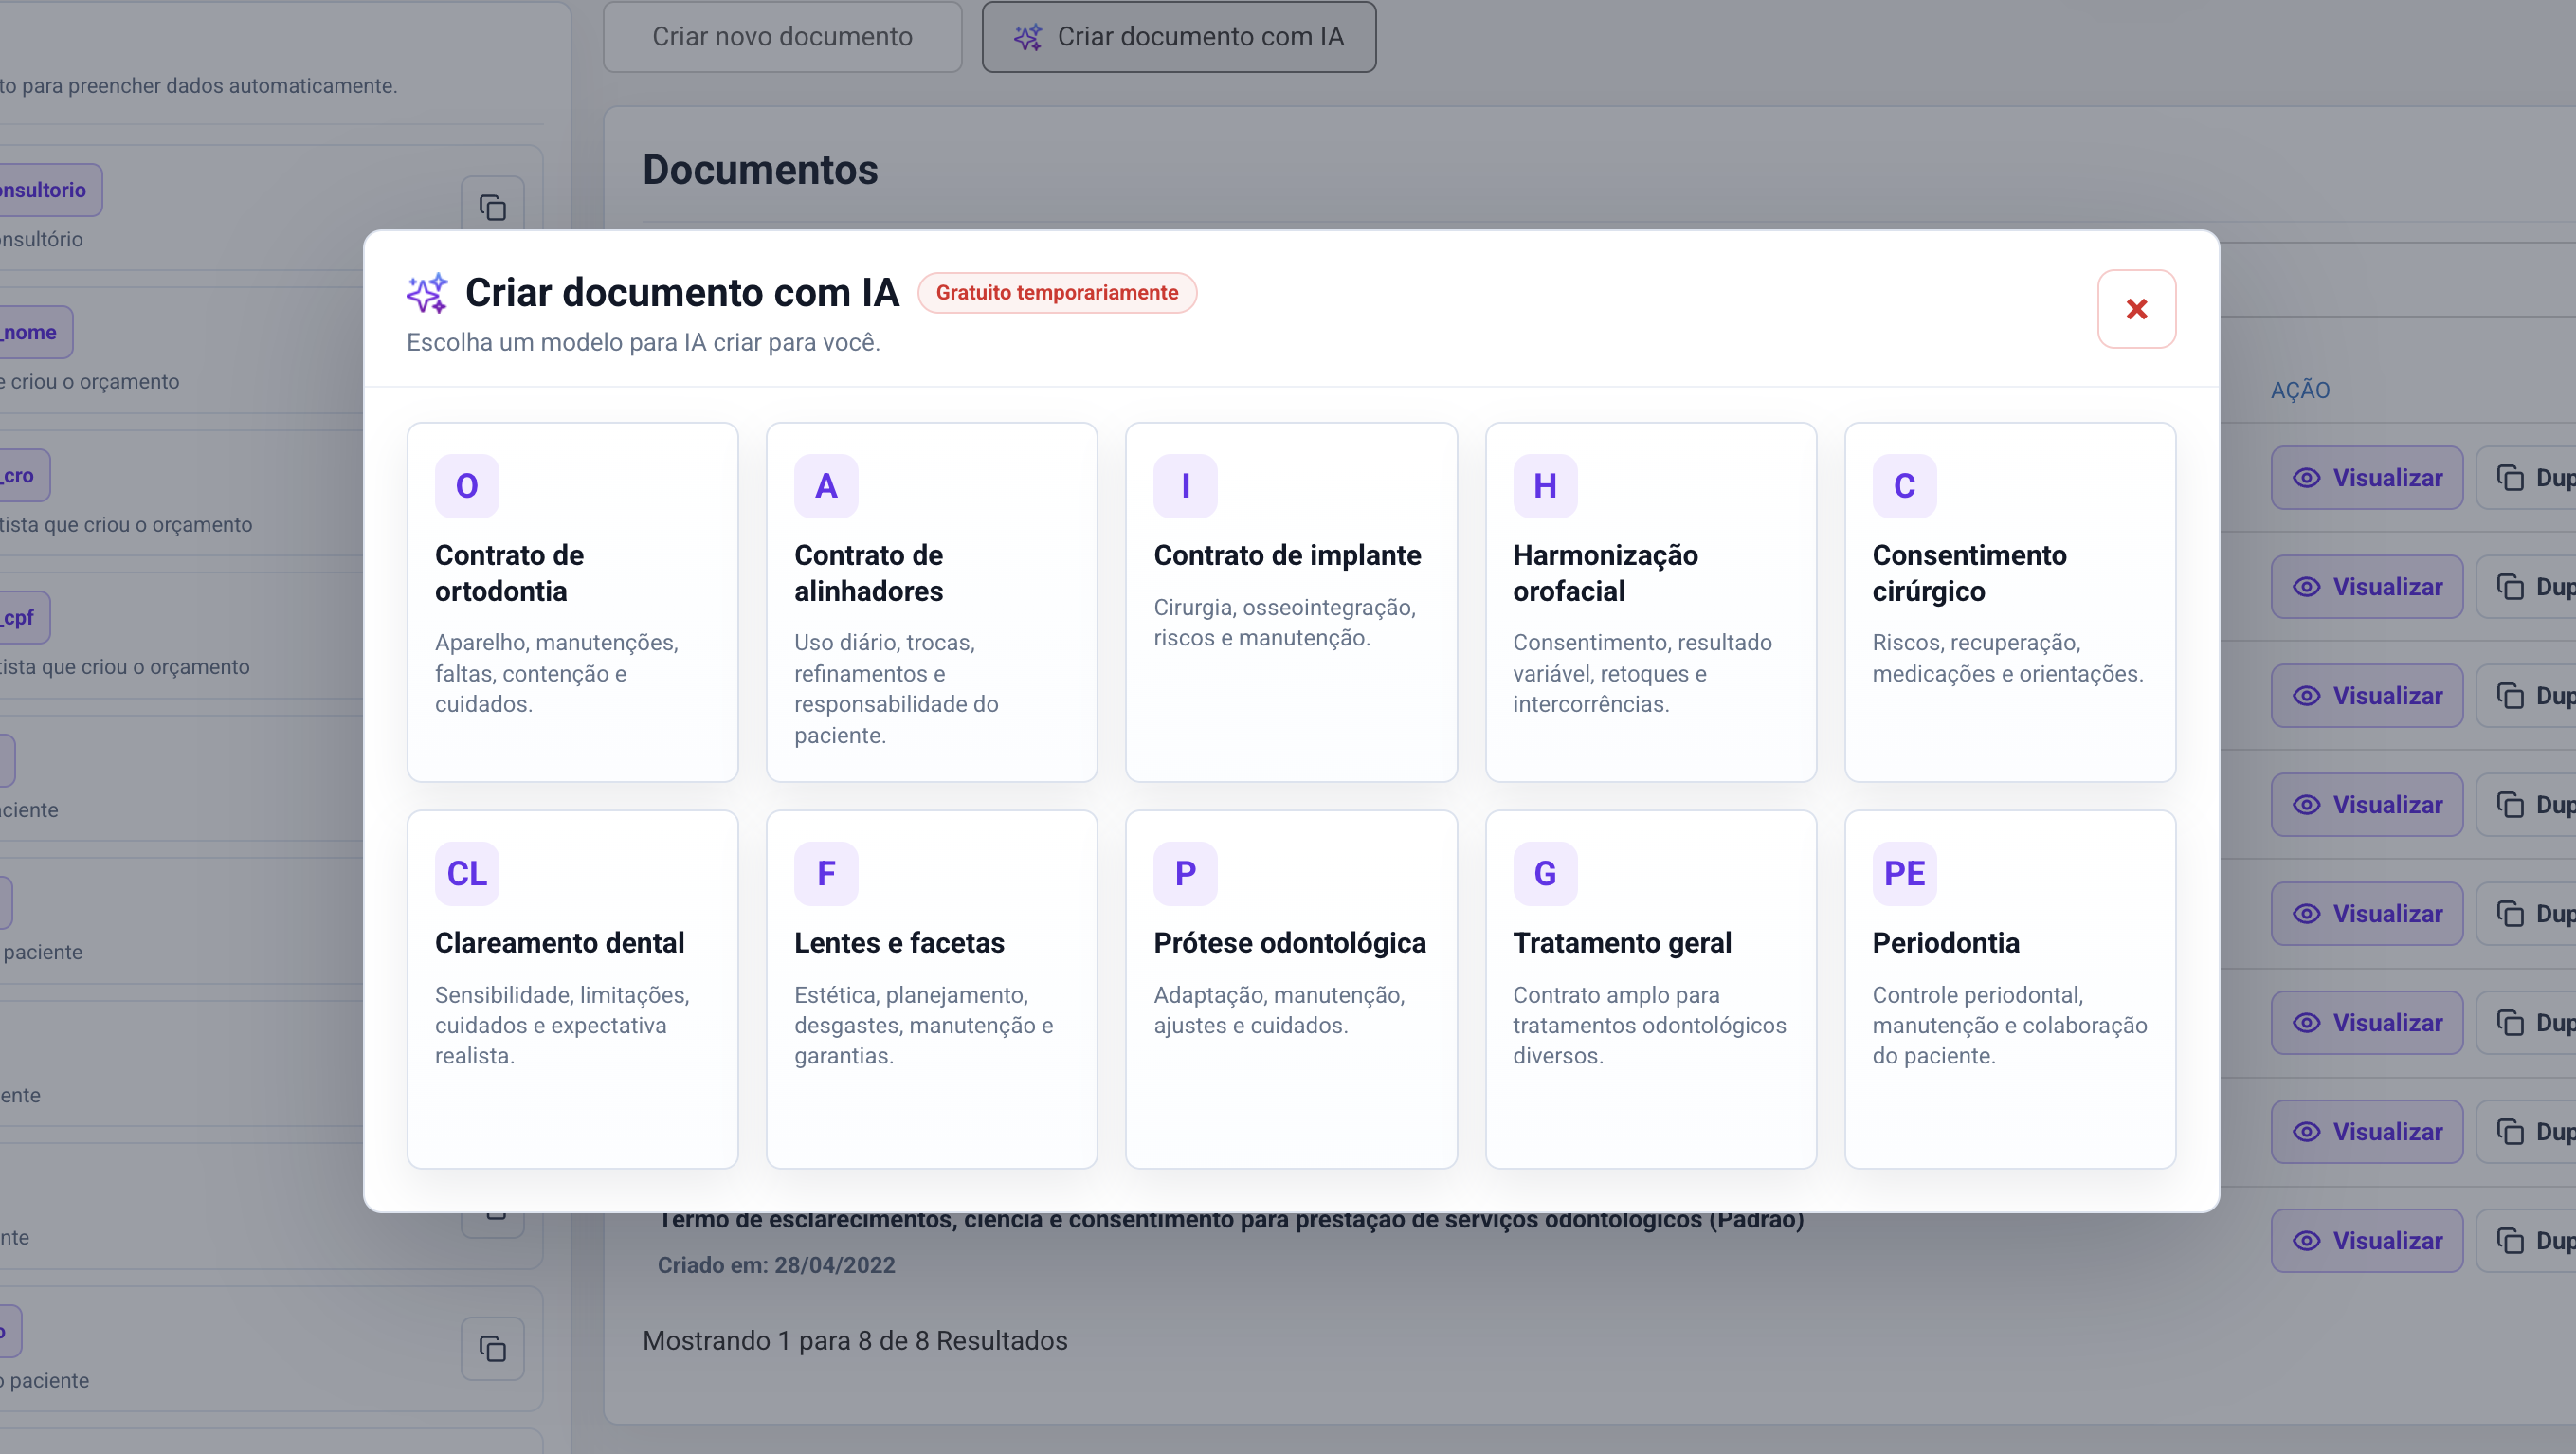Click the first Visualizar button in action column
The height and width of the screenshot is (1454, 2576).
pos(2366,478)
